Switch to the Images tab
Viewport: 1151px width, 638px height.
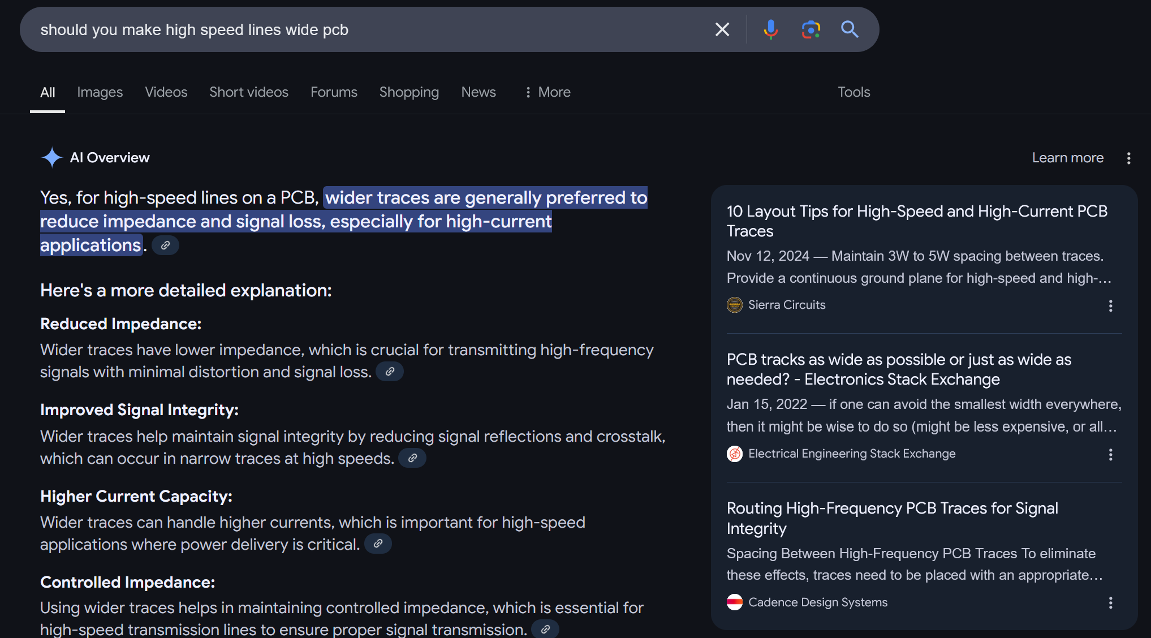point(100,92)
